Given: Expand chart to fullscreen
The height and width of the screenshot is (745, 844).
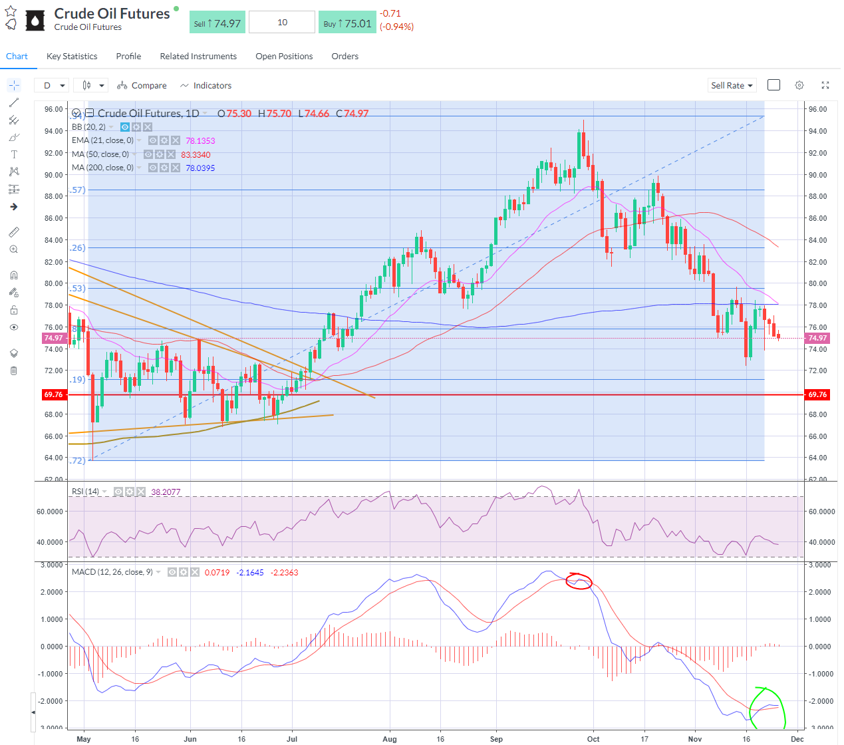Looking at the screenshot, I should pyautogui.click(x=825, y=85).
